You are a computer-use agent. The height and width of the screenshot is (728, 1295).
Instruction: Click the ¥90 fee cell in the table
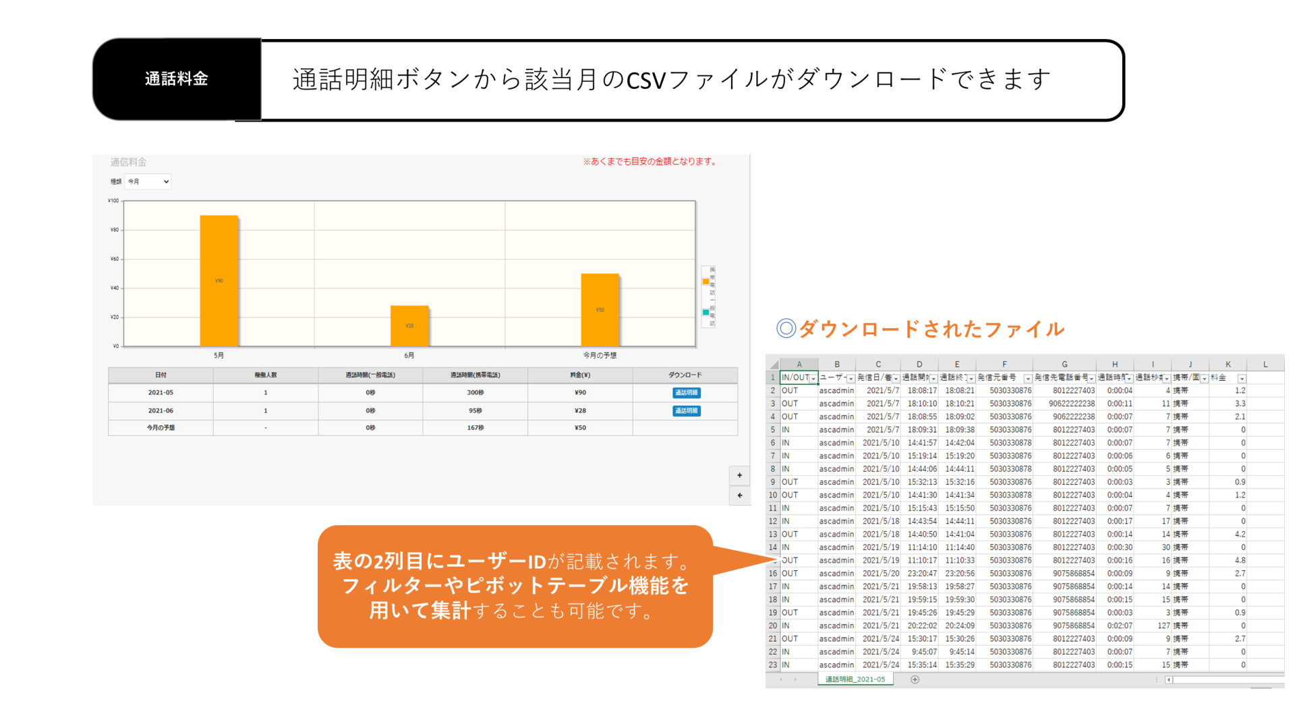[580, 392]
